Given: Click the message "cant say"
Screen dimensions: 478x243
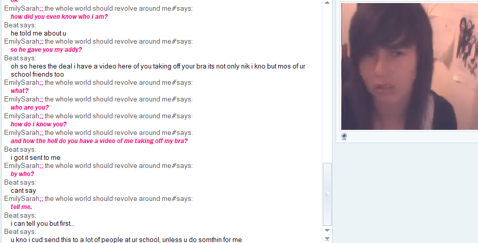Looking at the screenshot, I should [x=23, y=191].
